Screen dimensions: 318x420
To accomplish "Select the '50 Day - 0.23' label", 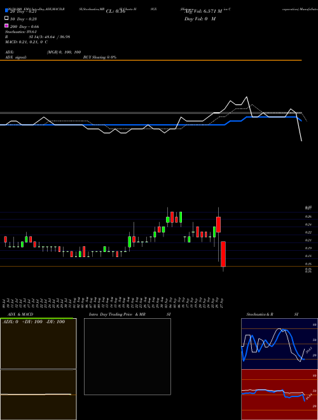I will tap(24, 19).
